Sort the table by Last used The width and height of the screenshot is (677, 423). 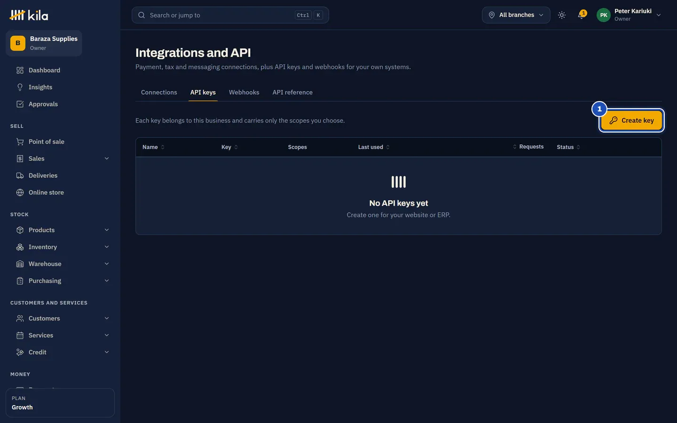tap(374, 147)
